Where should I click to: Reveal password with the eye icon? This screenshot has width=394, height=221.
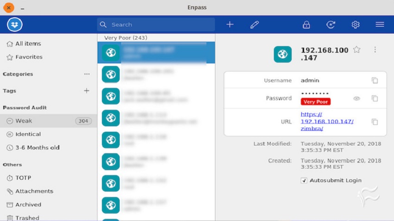click(356, 98)
